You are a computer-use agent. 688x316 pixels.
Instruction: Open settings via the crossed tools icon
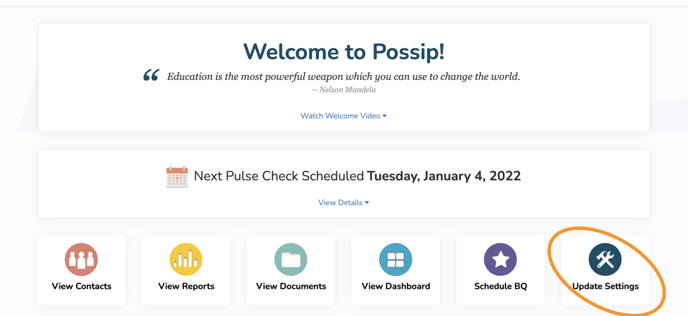coord(605,259)
